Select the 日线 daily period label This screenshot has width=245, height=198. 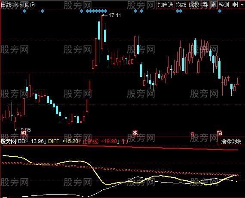click(6, 5)
